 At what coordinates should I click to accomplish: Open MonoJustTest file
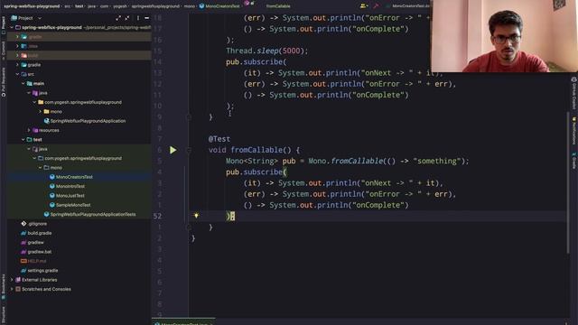click(67, 196)
